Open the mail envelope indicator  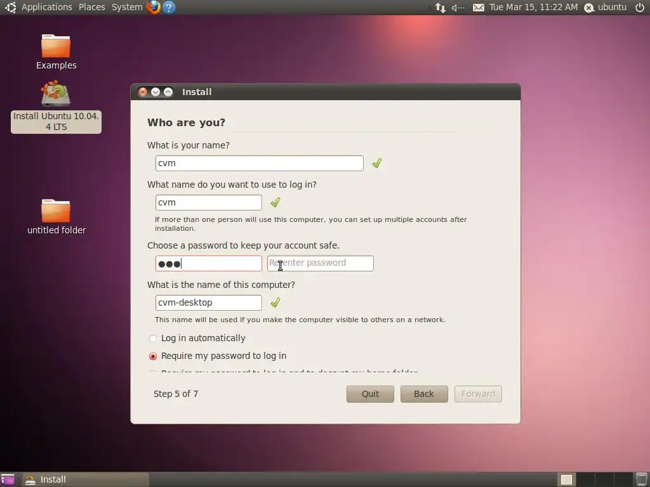coord(479,8)
